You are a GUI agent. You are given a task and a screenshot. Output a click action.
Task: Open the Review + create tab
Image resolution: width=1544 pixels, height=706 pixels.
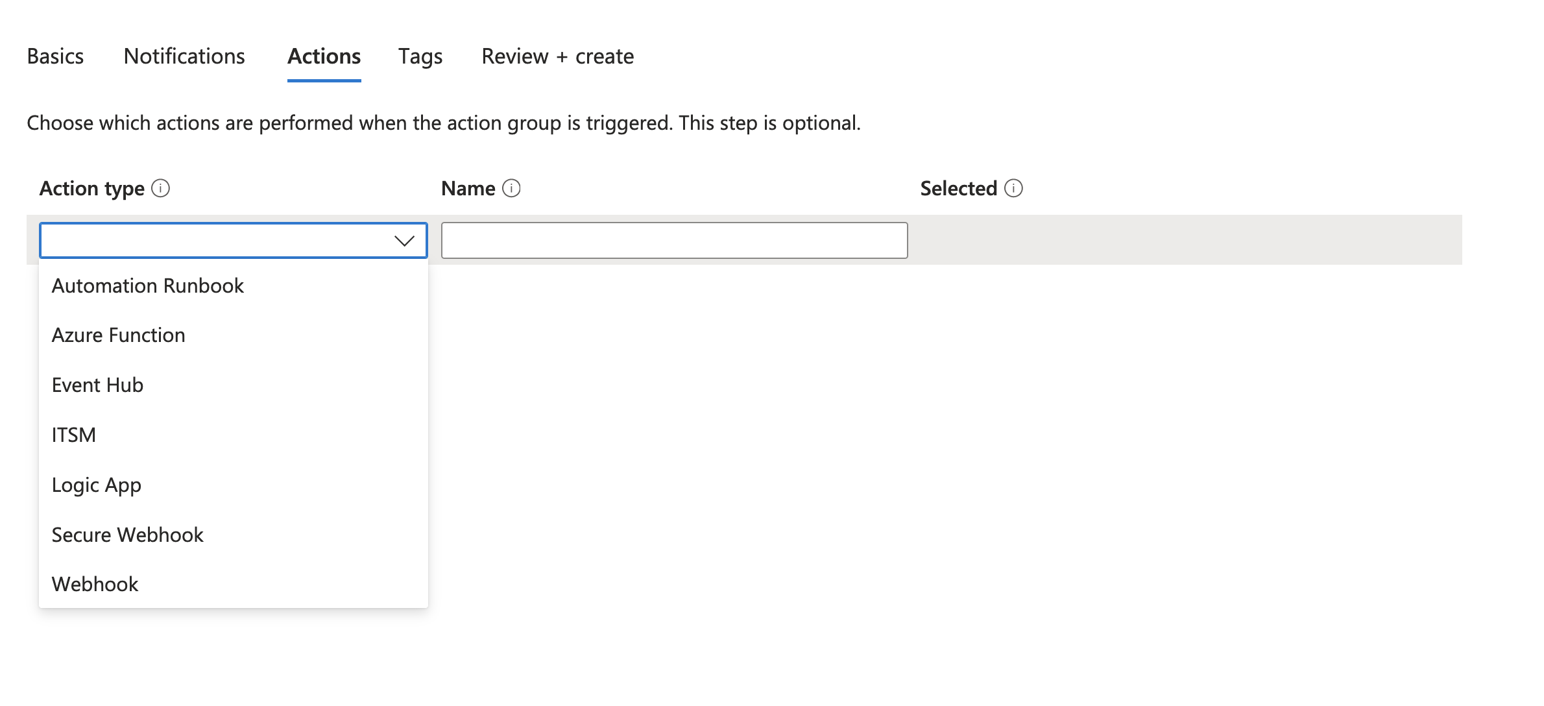[x=557, y=56]
